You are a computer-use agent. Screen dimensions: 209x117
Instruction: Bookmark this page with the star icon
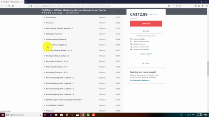click(x=180, y=6)
